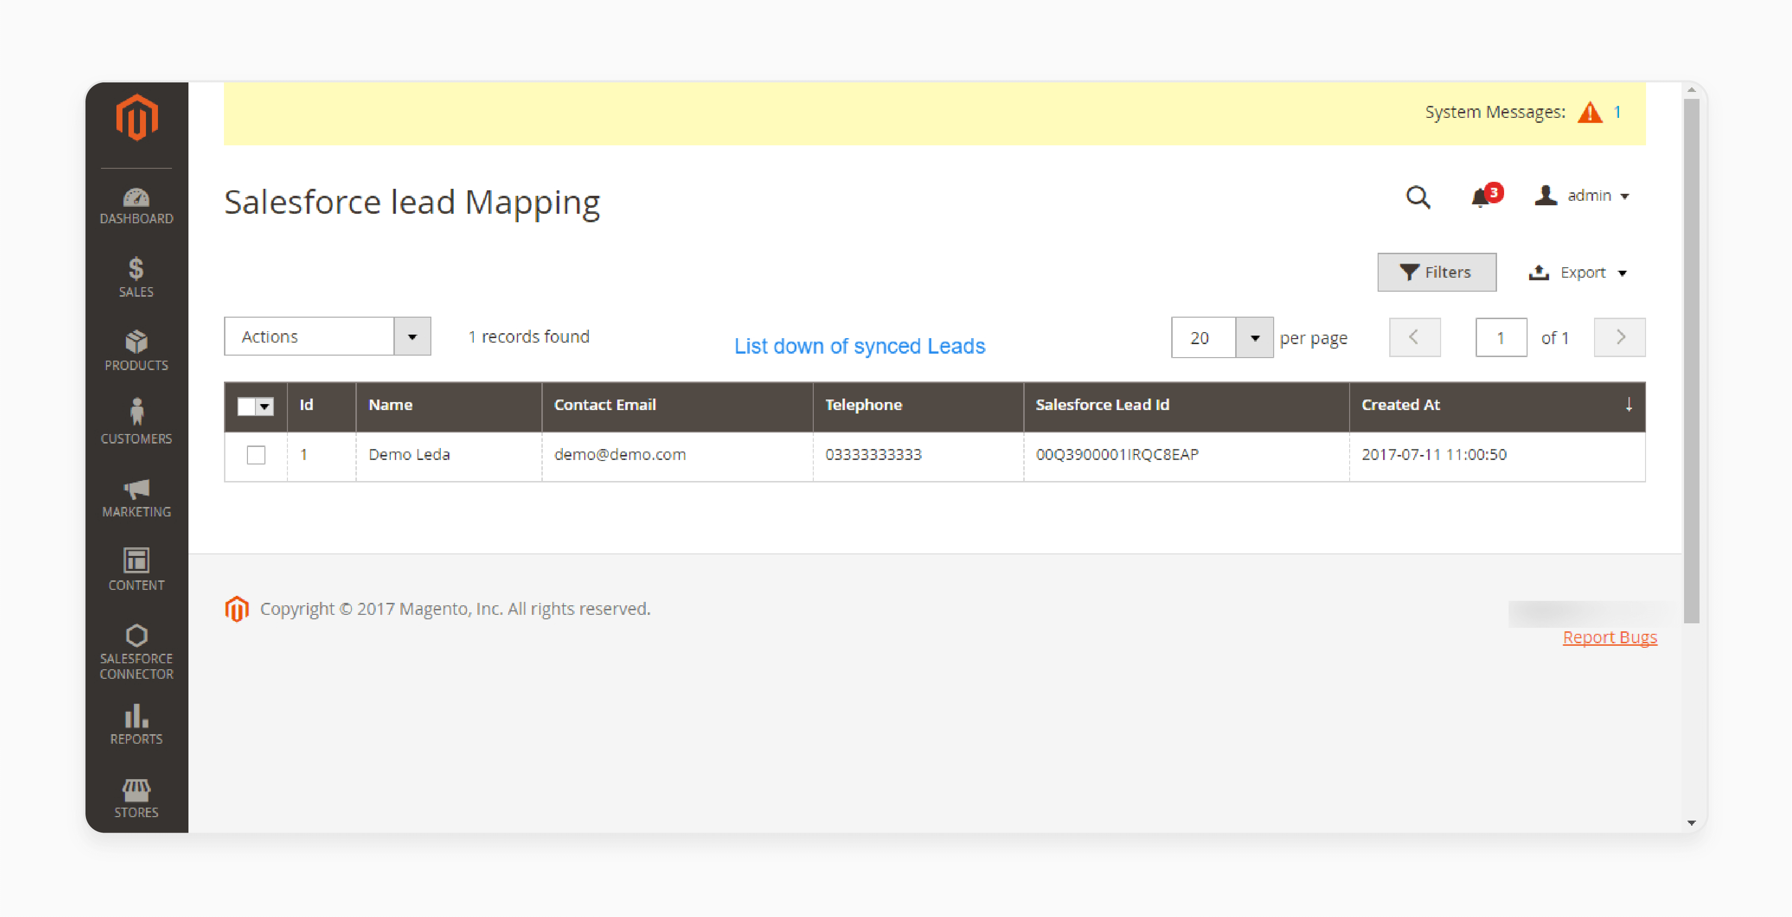
Task: Open the admin account dropdown
Action: (1583, 196)
